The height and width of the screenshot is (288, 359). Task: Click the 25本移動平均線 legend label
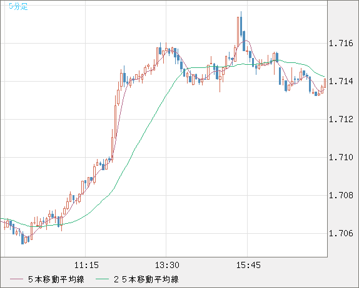(x=146, y=279)
